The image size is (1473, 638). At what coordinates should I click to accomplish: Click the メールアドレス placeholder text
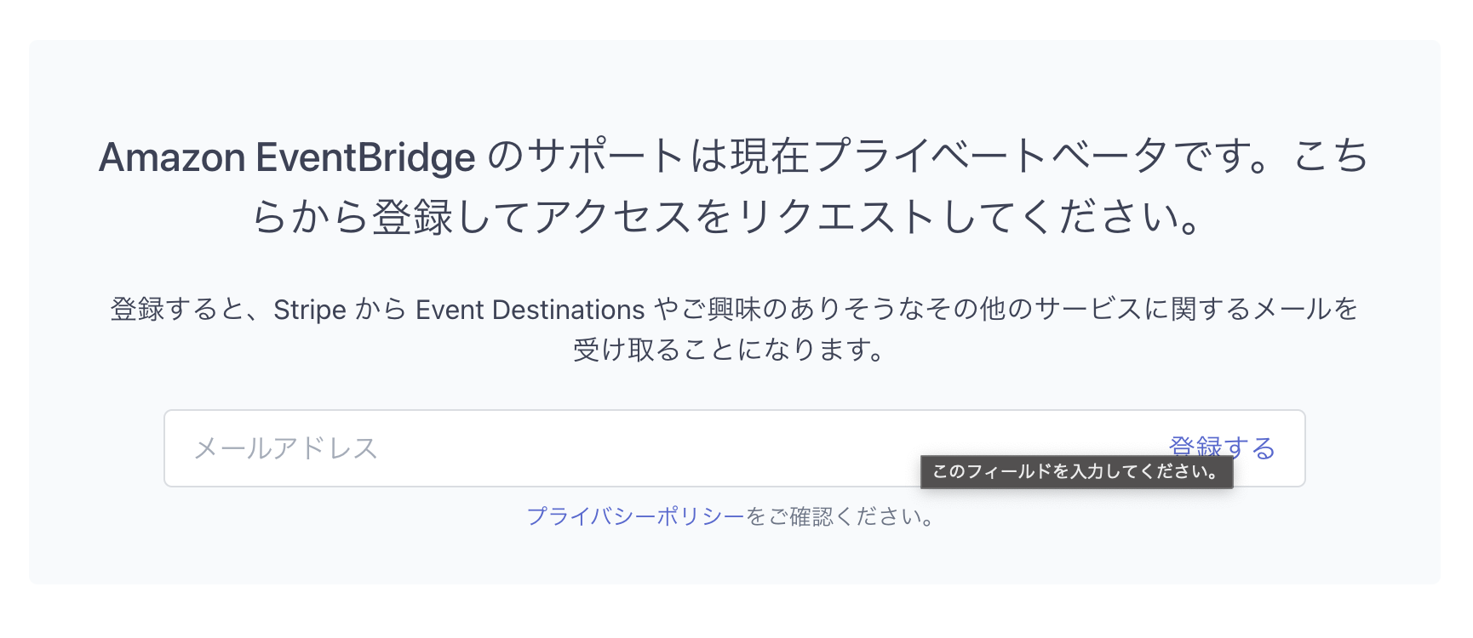coord(284,447)
